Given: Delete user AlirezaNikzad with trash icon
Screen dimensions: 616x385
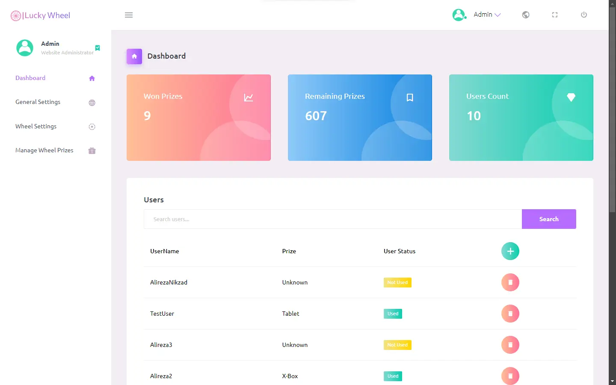Looking at the screenshot, I should point(510,282).
